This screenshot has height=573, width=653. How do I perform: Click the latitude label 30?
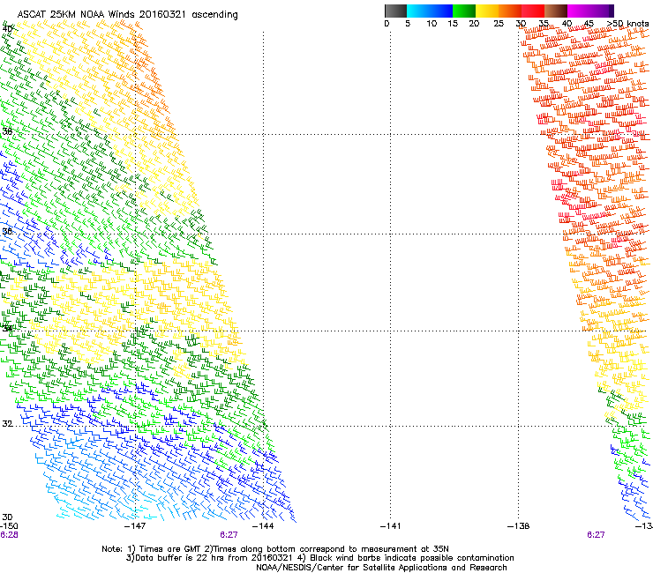[7, 517]
